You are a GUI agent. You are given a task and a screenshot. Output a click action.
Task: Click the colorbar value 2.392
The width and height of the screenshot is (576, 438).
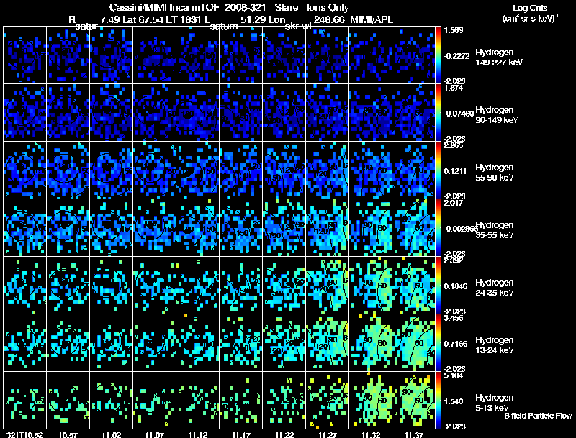454,260
